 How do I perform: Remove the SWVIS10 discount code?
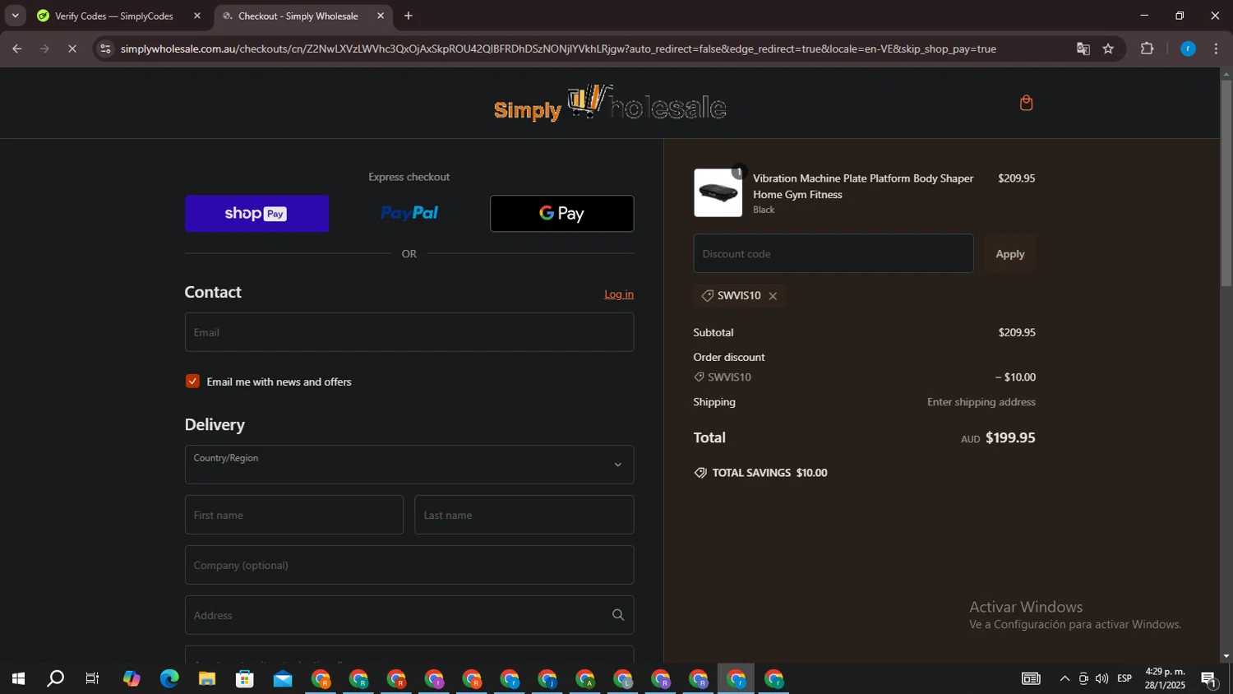point(773,296)
